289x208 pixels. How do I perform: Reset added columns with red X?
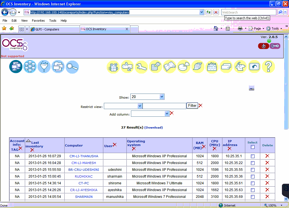pyautogui.click(x=172, y=113)
